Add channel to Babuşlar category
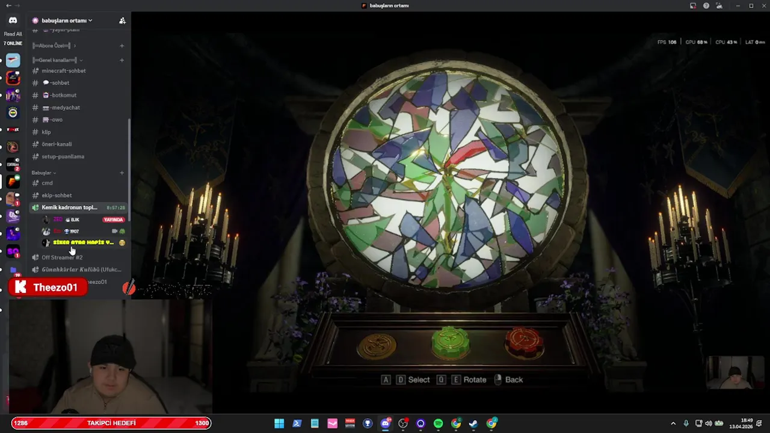 pos(122,173)
